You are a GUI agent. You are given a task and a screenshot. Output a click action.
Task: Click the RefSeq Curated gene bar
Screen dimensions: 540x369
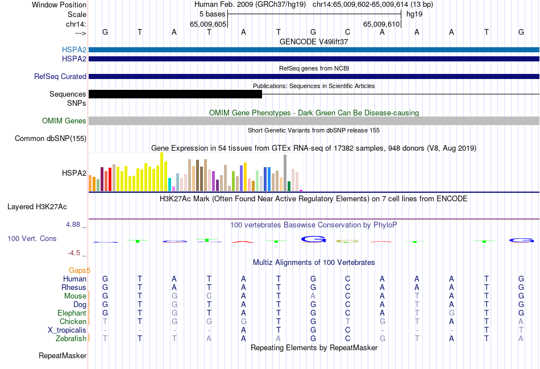(x=314, y=77)
